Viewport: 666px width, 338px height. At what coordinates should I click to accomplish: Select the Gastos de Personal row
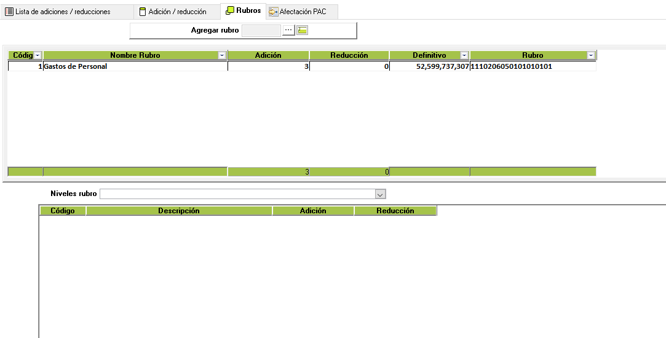pyautogui.click(x=135, y=66)
